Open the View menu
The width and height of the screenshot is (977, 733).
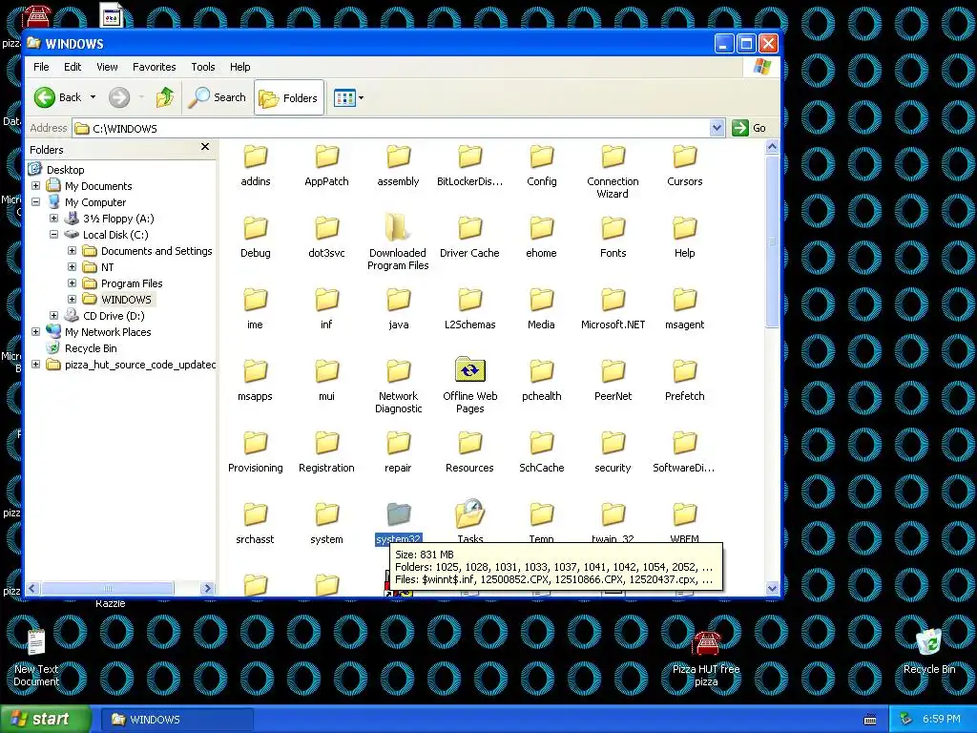[x=107, y=67]
